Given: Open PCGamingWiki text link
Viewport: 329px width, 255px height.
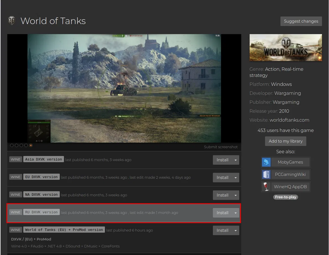Looking at the screenshot, I should click(290, 174).
